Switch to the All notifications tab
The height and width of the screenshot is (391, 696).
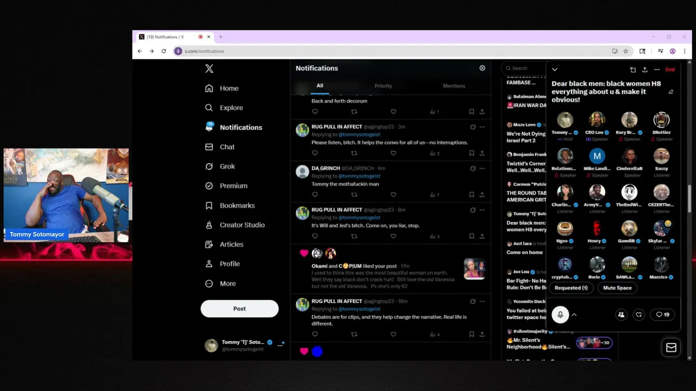[320, 86]
